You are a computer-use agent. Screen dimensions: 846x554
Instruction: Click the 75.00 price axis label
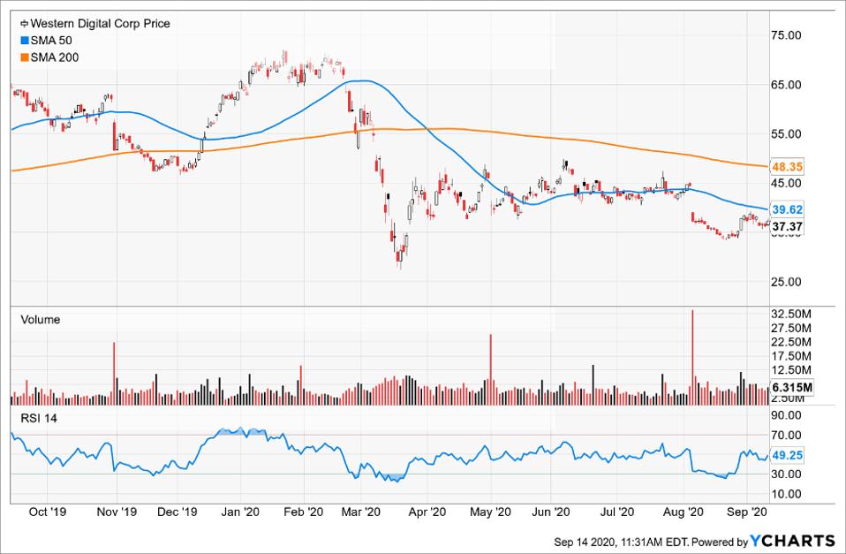point(785,35)
